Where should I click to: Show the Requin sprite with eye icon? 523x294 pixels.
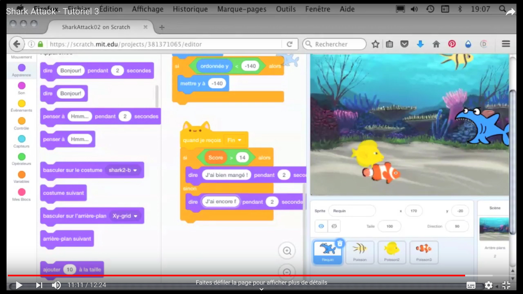click(321, 226)
